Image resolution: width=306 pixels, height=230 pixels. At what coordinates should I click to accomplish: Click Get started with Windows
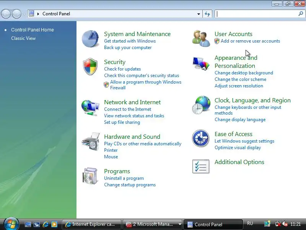click(130, 41)
